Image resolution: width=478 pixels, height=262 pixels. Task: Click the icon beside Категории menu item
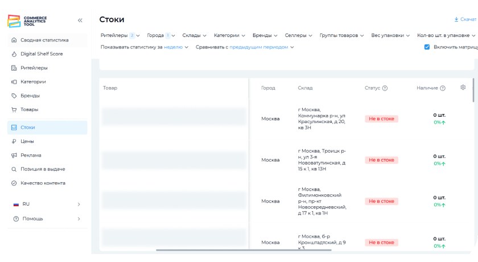pos(14,82)
